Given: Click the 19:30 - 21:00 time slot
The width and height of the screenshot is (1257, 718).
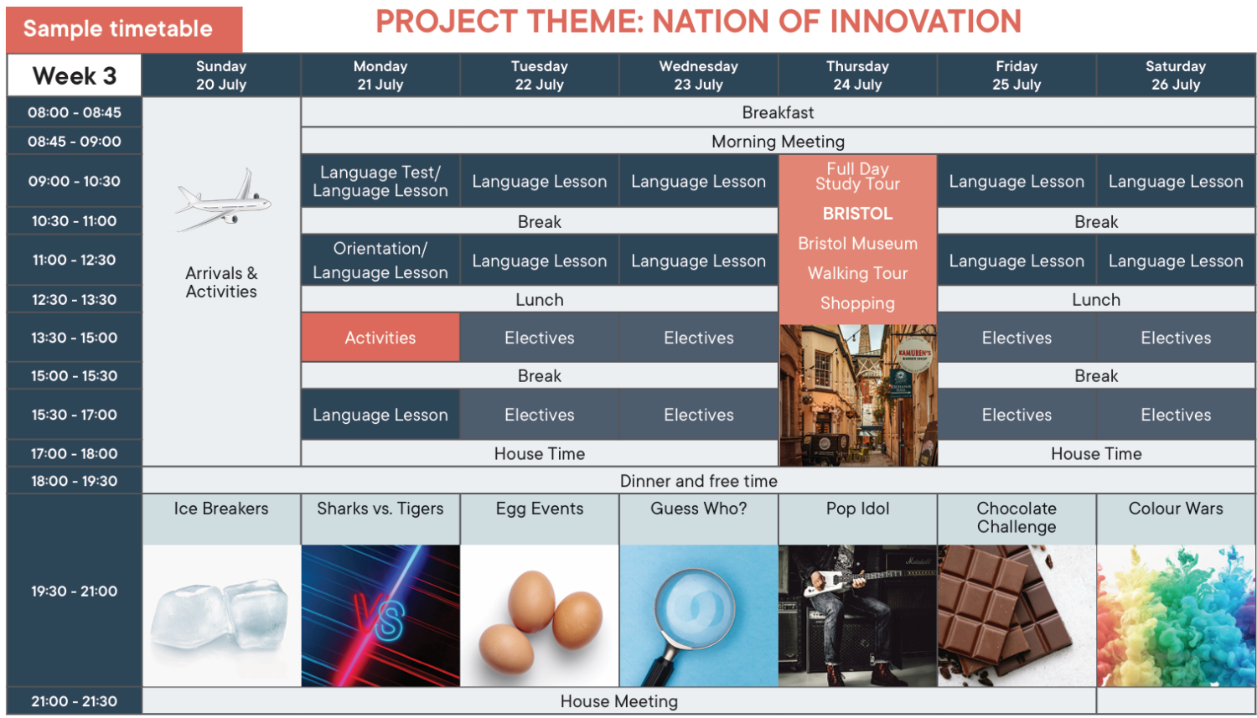Looking at the screenshot, I should [75, 591].
